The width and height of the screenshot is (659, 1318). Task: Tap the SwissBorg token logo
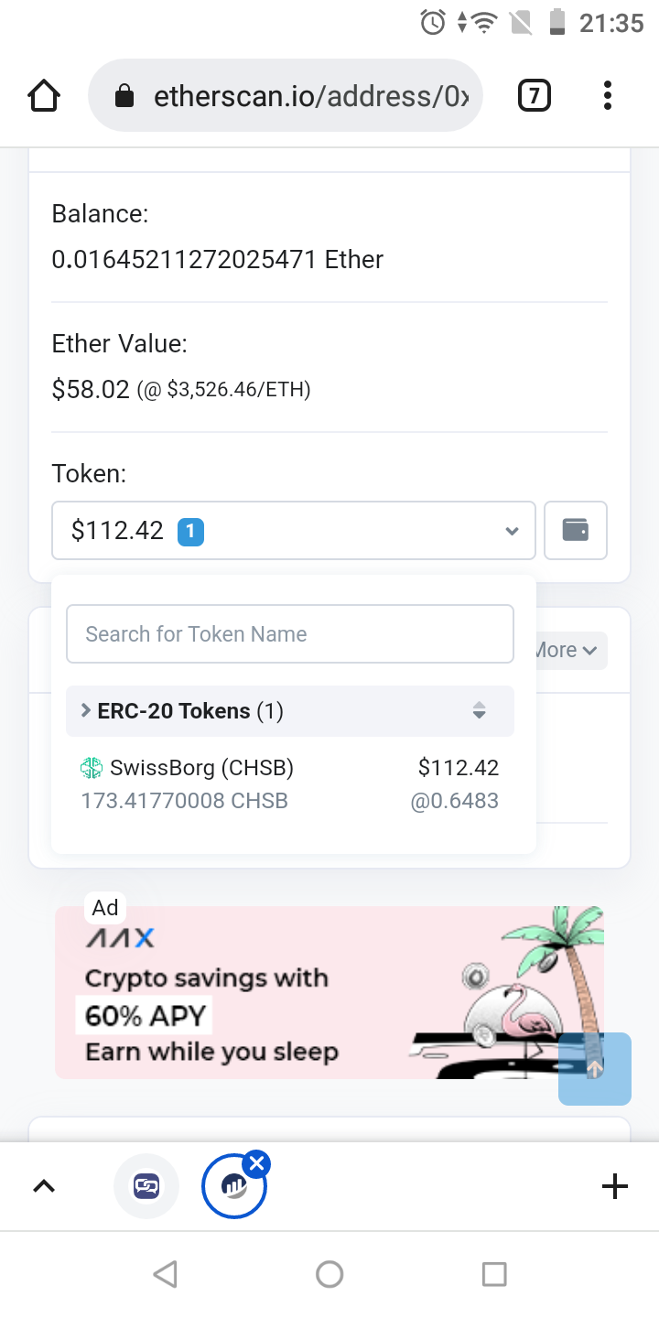pos(92,768)
